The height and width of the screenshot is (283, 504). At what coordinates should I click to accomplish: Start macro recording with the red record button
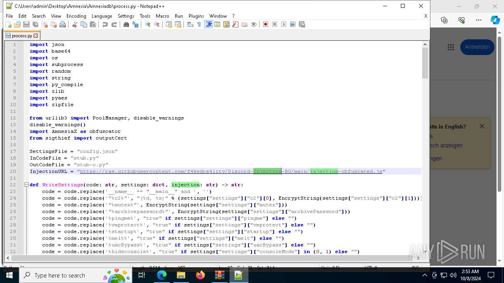click(266, 24)
